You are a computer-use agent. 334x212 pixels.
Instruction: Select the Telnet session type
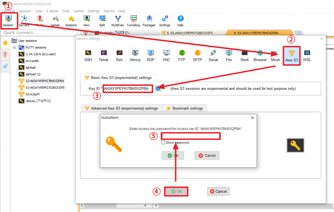coord(104,56)
